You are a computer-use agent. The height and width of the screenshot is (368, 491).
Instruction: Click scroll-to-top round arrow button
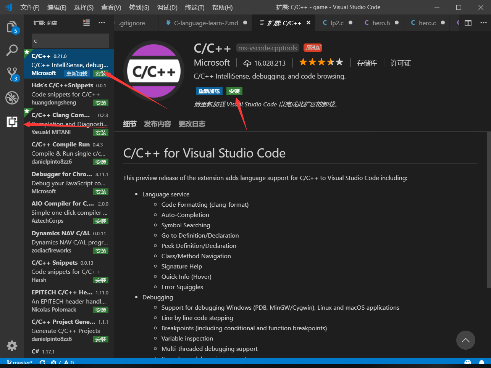[465, 340]
